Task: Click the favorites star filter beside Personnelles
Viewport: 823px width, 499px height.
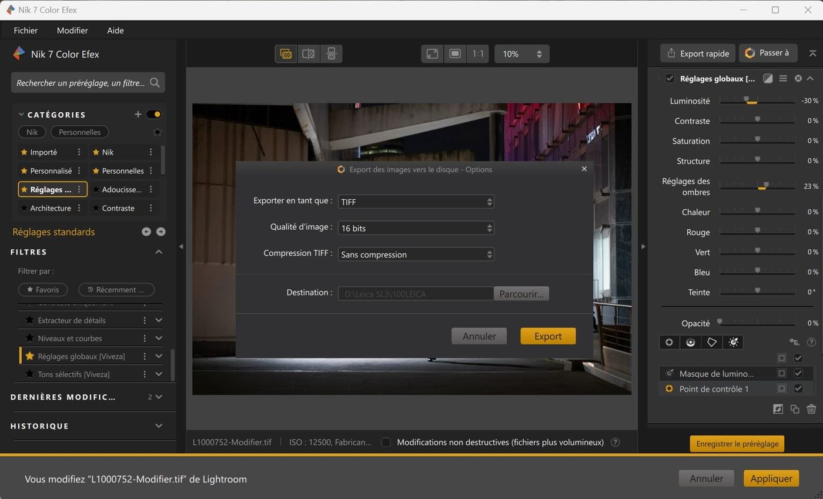Action: point(157,132)
